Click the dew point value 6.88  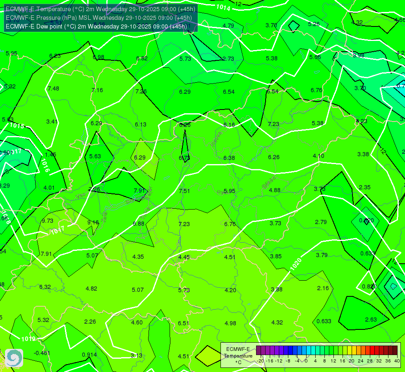coord(139,224)
